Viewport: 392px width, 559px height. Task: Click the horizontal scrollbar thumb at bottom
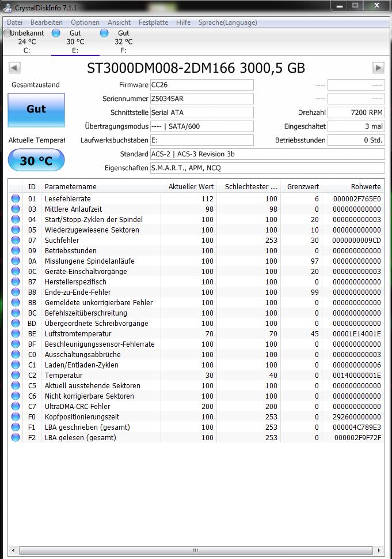pos(195,550)
